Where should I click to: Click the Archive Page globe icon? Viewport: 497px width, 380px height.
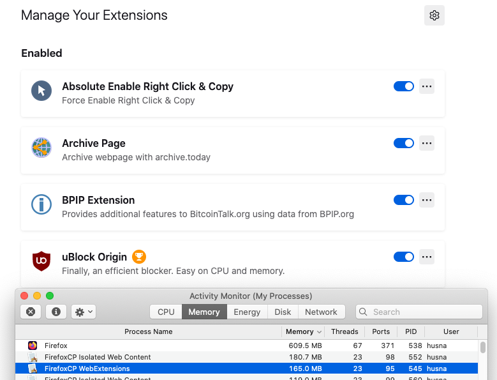tap(41, 148)
